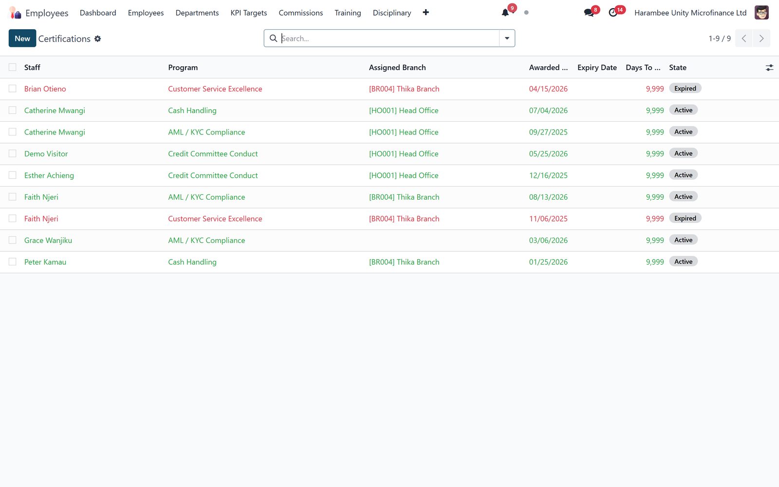Click Esther Achieng Credit Committee Conduct

(213, 175)
